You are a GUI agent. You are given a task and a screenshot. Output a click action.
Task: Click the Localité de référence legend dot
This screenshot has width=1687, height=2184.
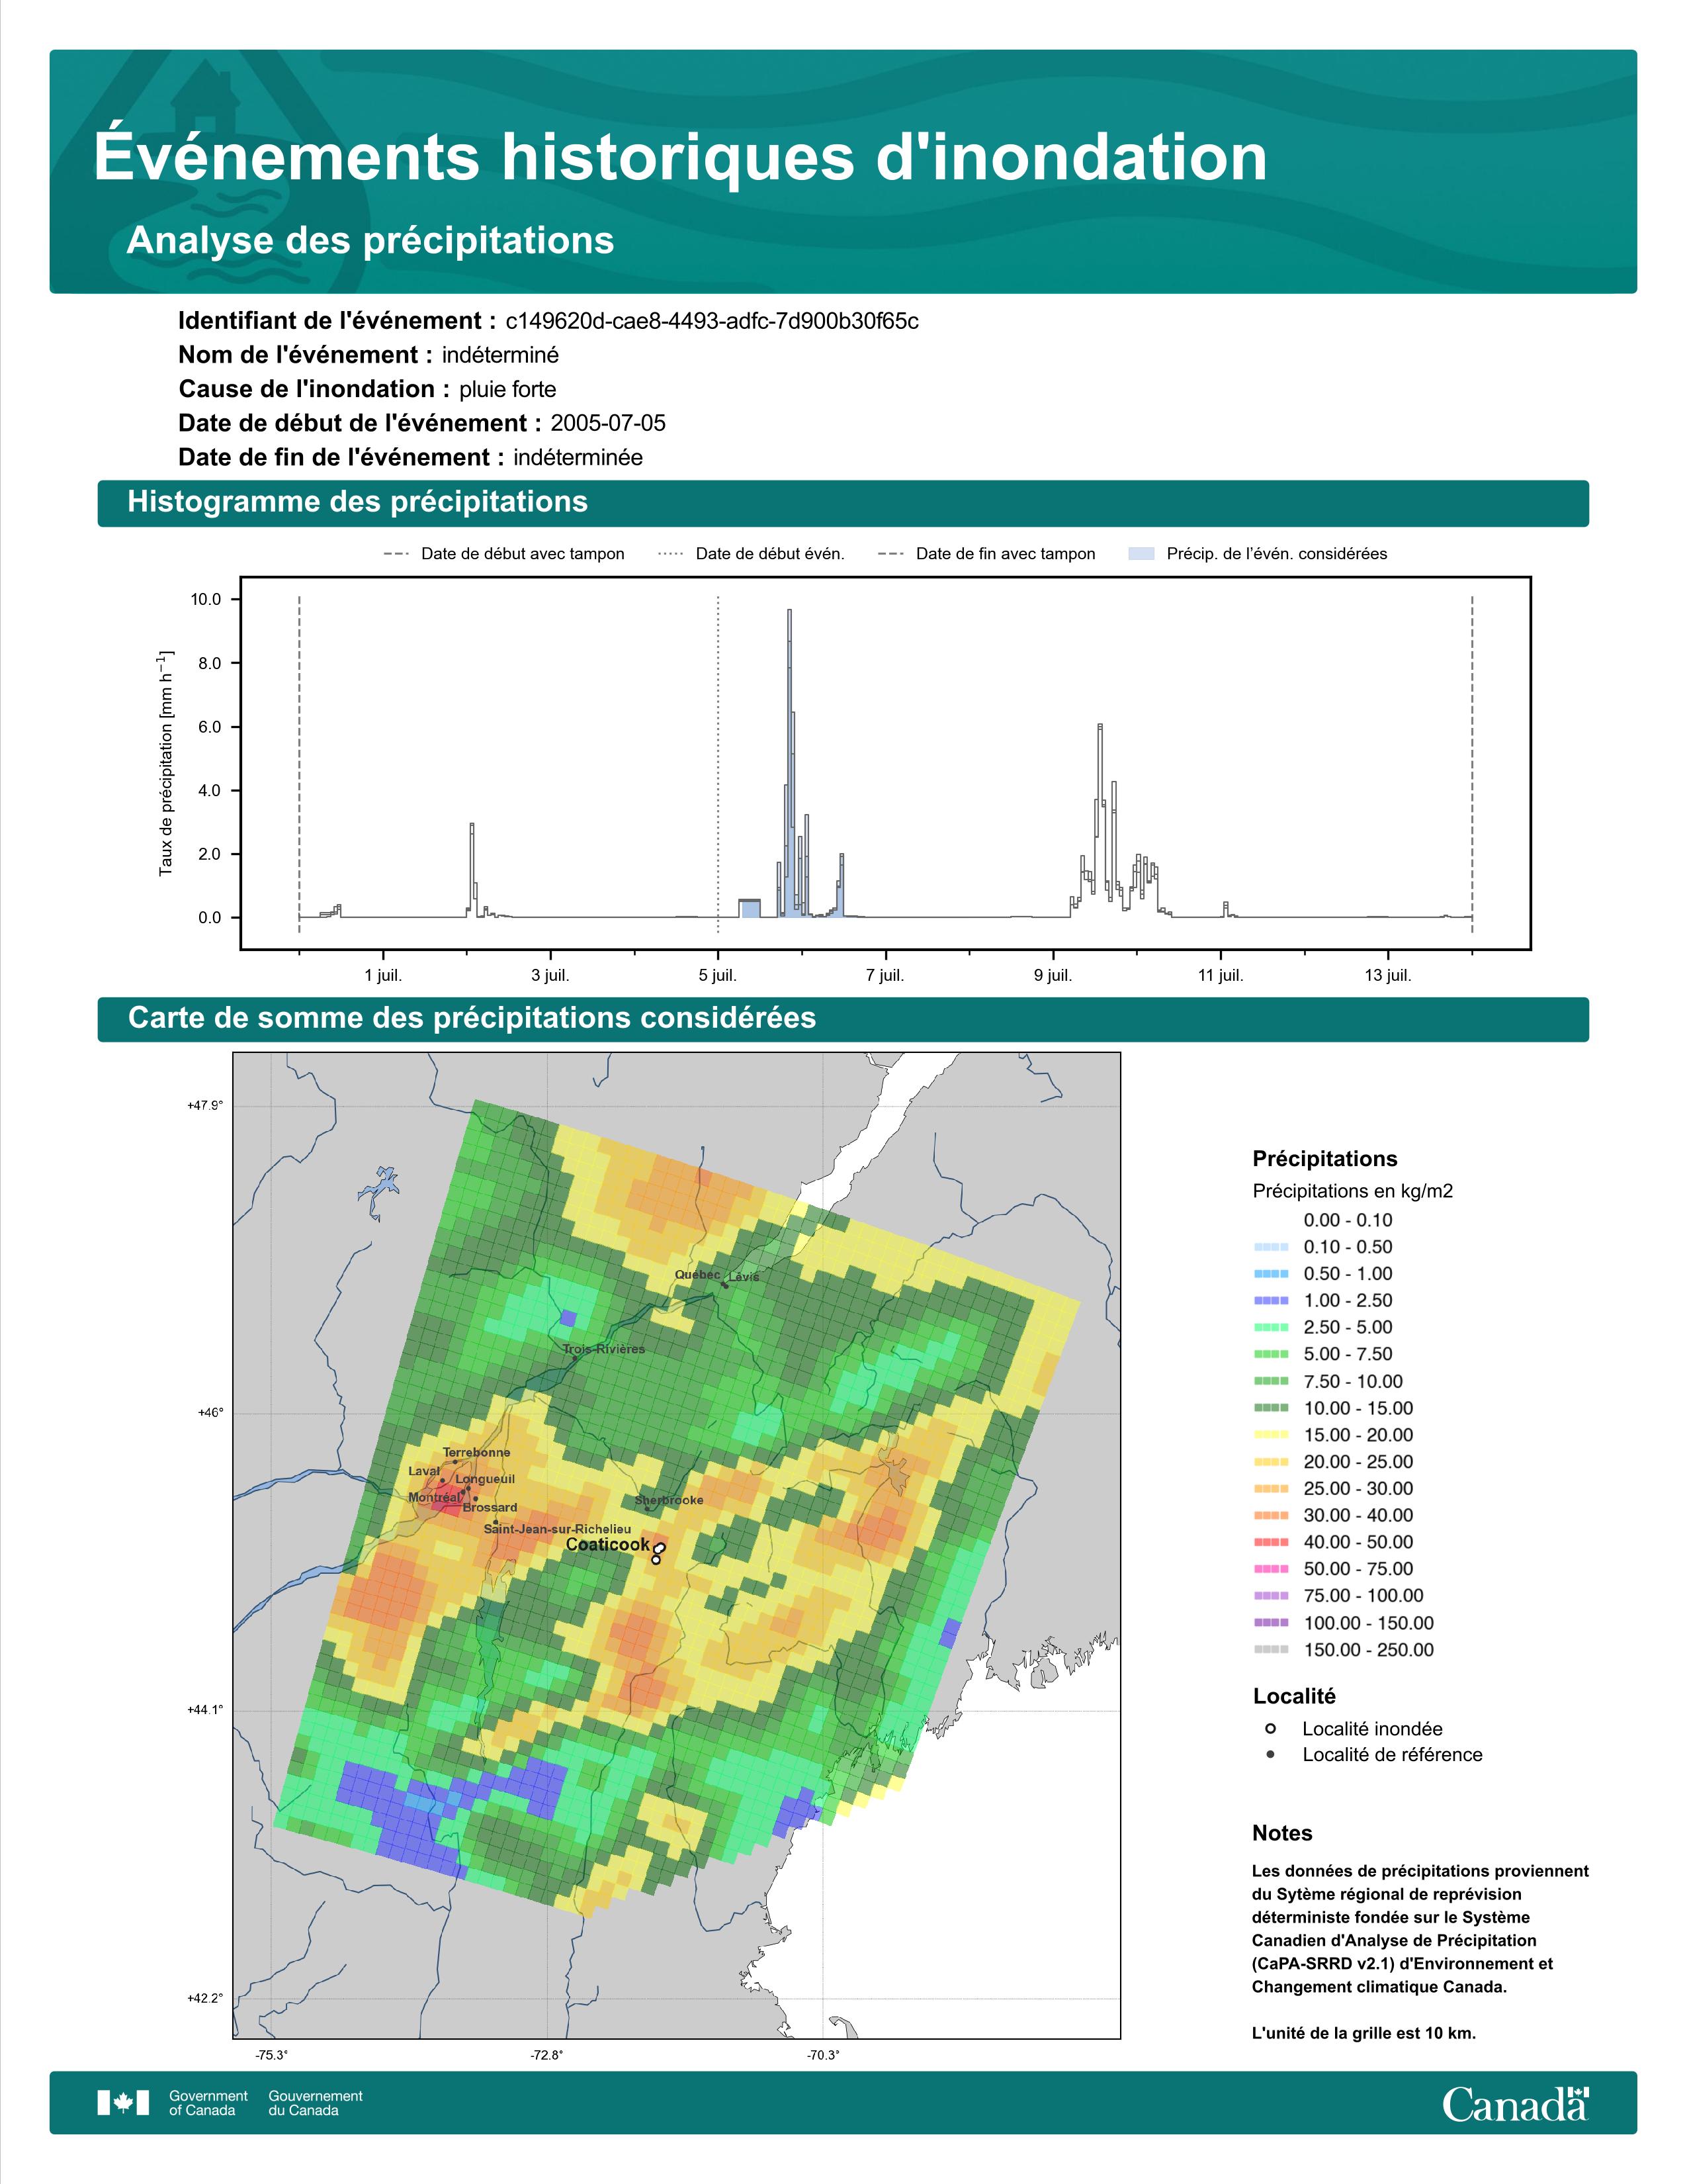click(1270, 1754)
